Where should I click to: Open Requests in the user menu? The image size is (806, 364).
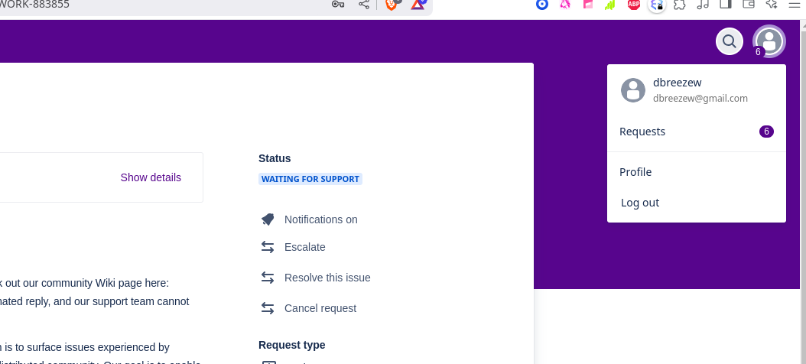pyautogui.click(x=697, y=132)
